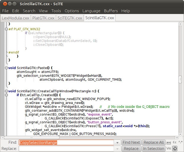184x152 pixels.
Task: Open the Buffers menu
Action: click(111, 11)
